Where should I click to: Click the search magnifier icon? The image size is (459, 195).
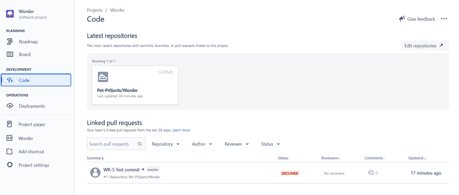pos(140,144)
